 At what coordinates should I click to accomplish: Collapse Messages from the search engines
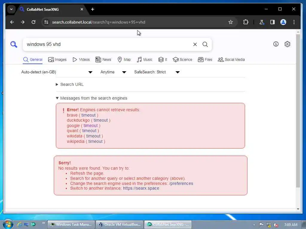point(91,98)
